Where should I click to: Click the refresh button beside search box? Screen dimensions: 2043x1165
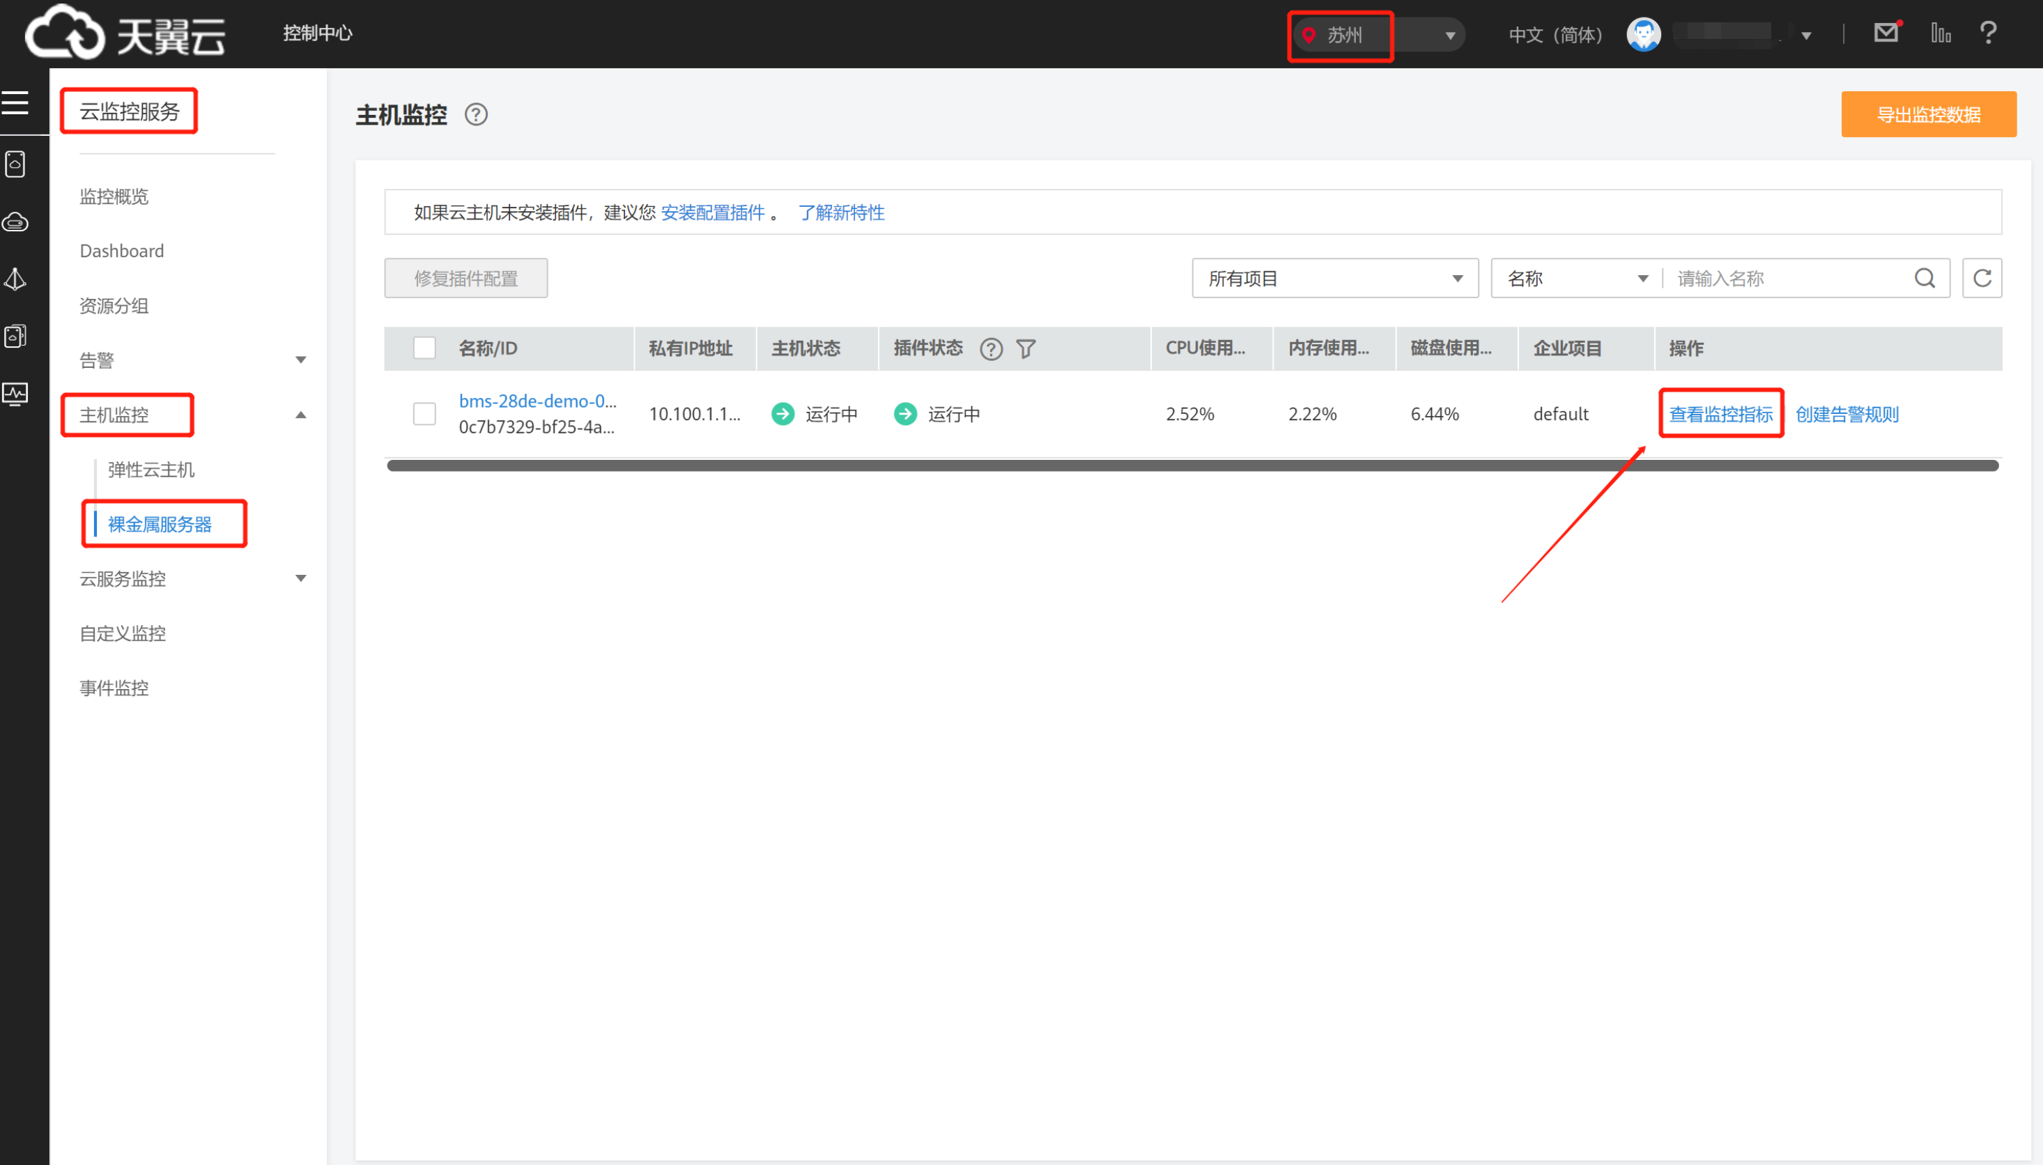coord(1982,279)
